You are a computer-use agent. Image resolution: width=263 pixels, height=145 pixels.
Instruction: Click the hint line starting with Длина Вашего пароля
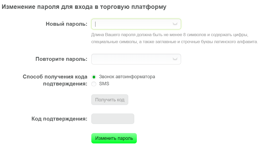click(170, 35)
